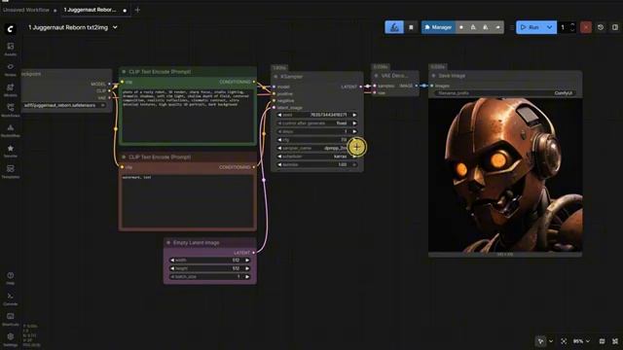Increase the seed value with right arrow
This screenshot has width=623, height=350.
pyautogui.click(x=354, y=115)
